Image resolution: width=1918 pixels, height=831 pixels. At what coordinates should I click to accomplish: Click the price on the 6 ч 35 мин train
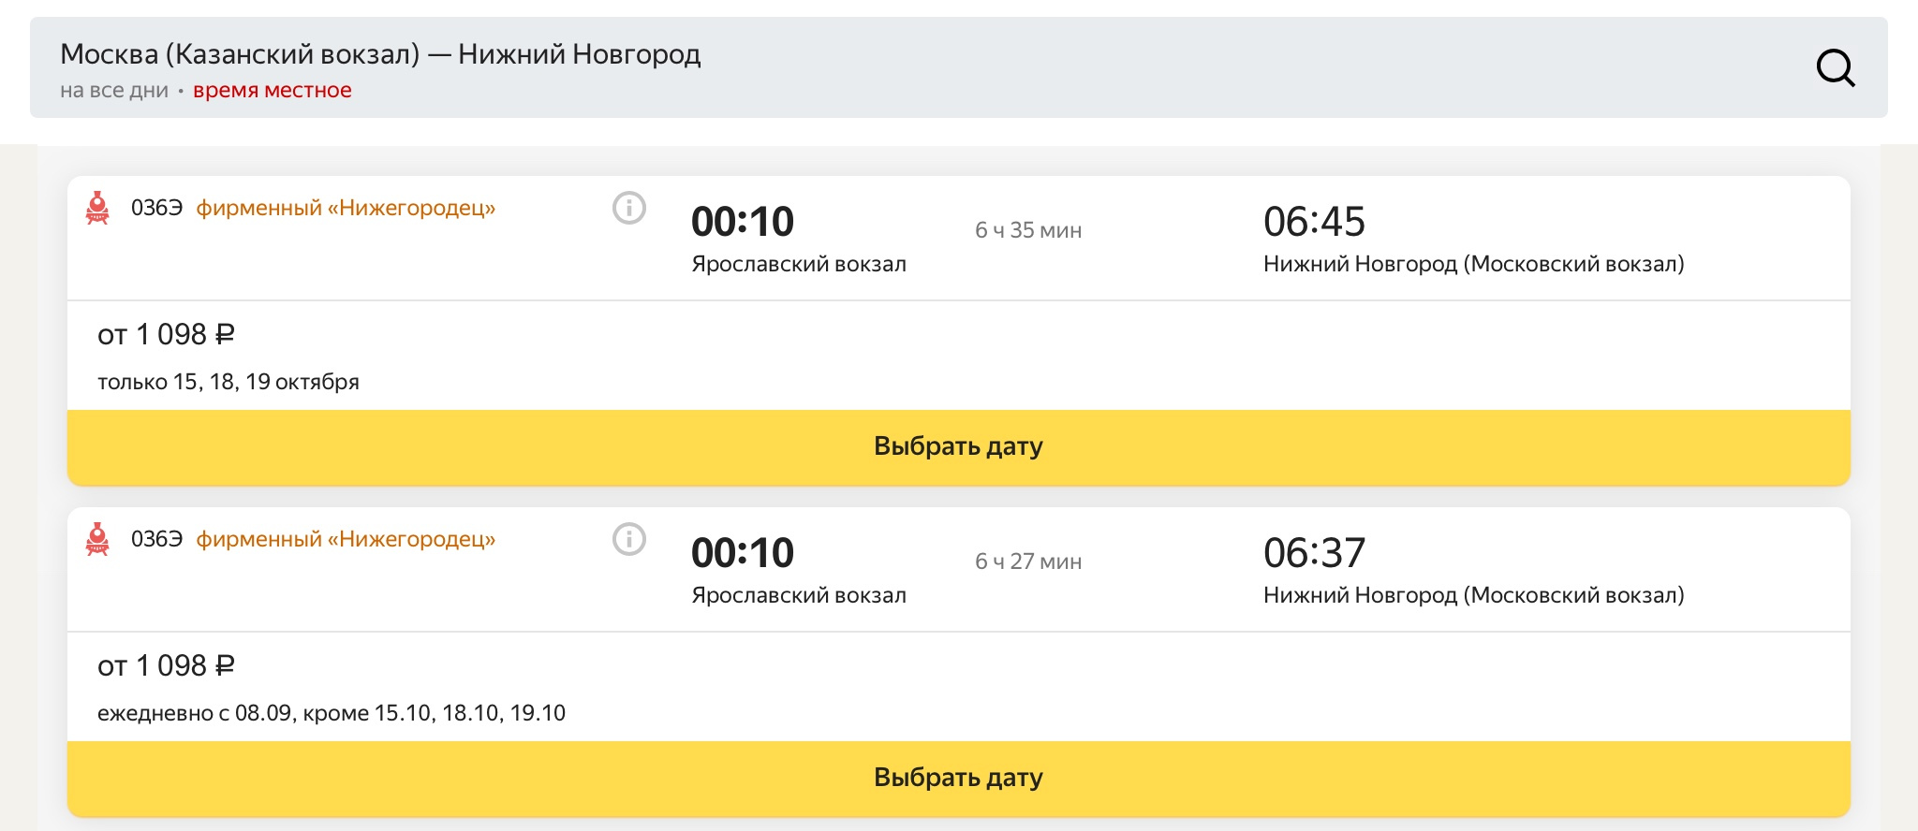pos(166,334)
